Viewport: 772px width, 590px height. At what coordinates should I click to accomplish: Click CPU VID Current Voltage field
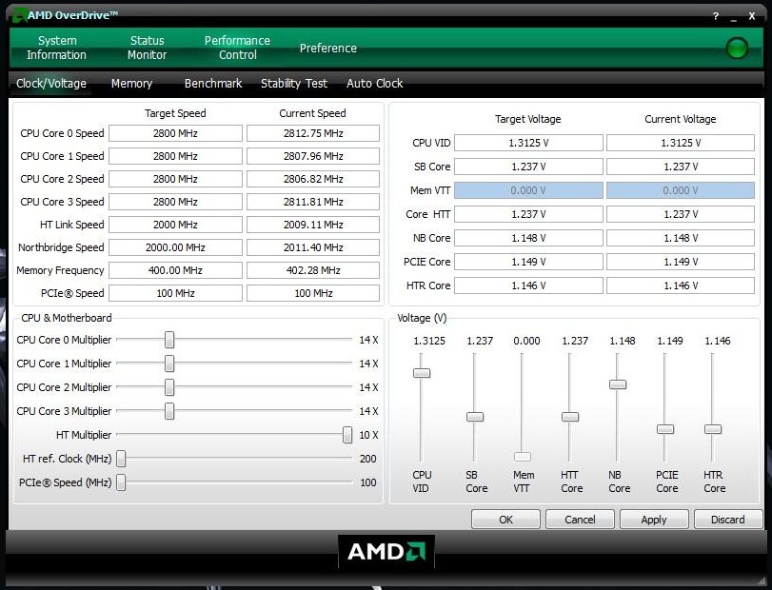point(681,143)
